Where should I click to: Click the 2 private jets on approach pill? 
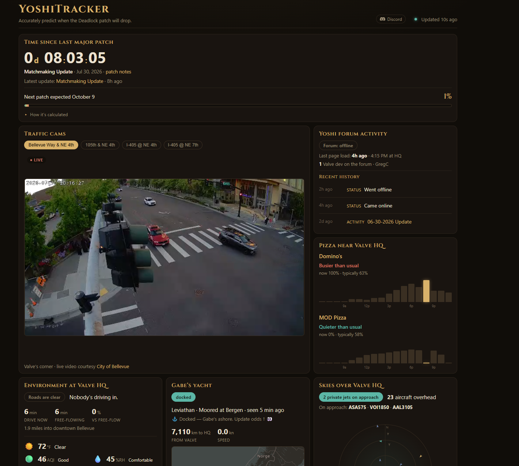pos(351,397)
